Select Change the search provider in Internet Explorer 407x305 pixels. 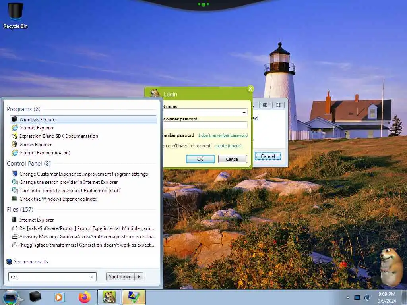pyautogui.click(x=68, y=182)
